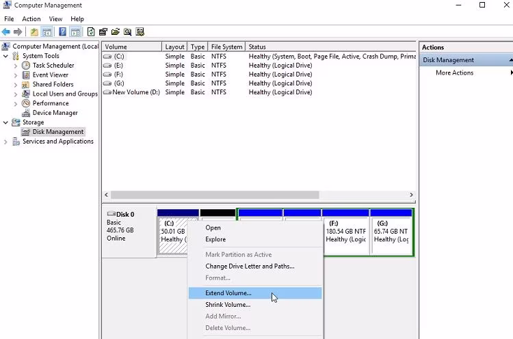Click the Volume column header

[x=132, y=46]
